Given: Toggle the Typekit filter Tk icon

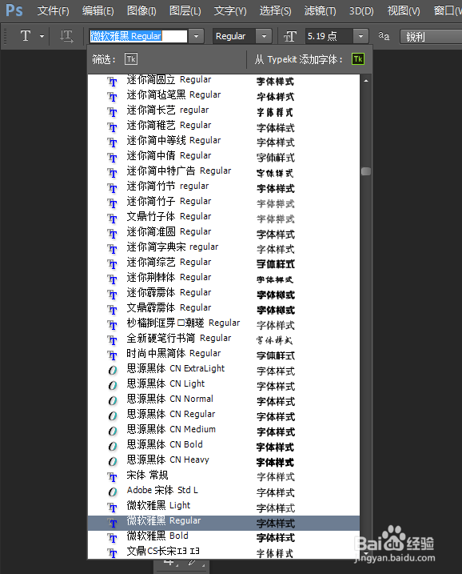Looking at the screenshot, I should (x=131, y=59).
